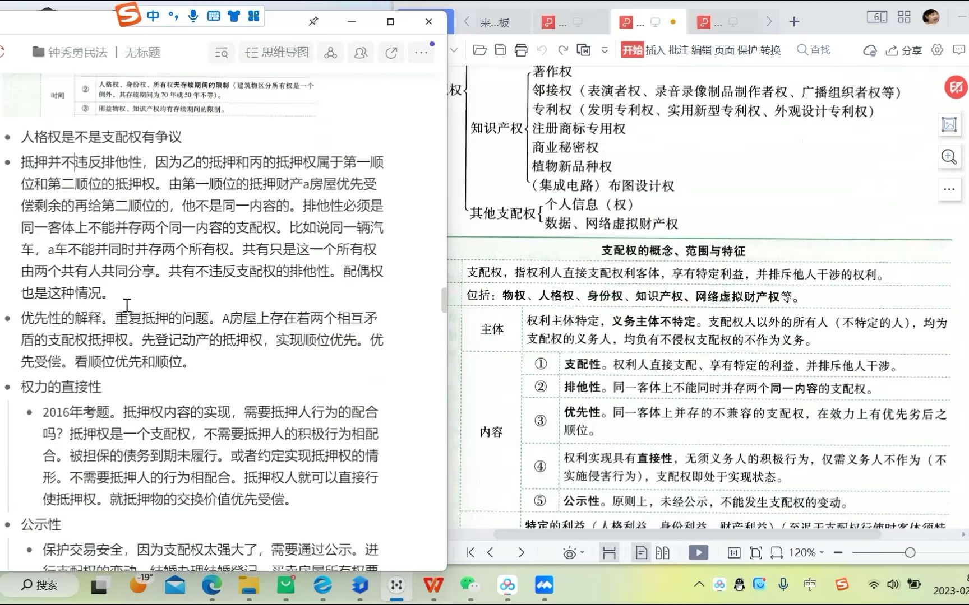Image resolution: width=969 pixels, height=605 pixels.
Task: Open the more options ellipsis in notes window
Action: click(421, 53)
